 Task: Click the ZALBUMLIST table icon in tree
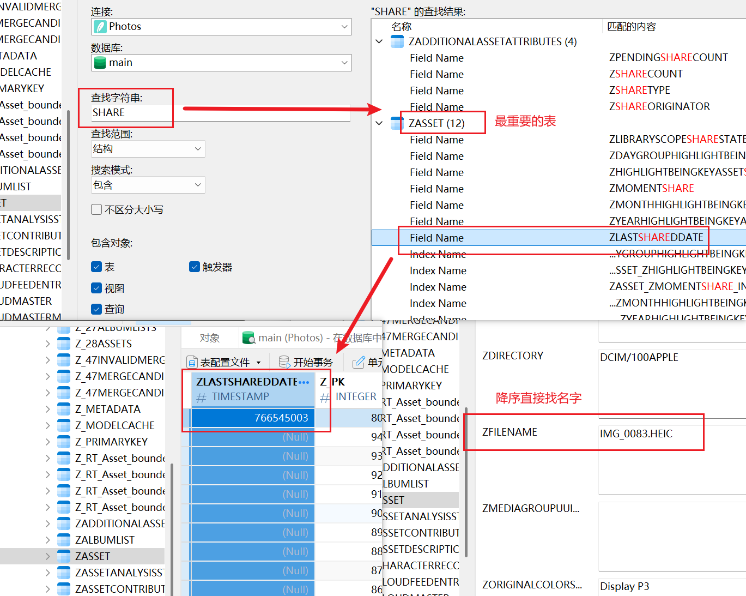coord(64,540)
